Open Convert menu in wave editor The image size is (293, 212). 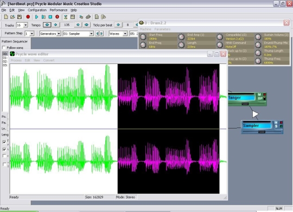coord(49,60)
